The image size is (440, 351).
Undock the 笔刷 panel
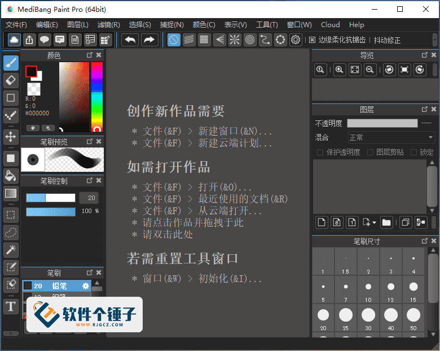coord(89,272)
